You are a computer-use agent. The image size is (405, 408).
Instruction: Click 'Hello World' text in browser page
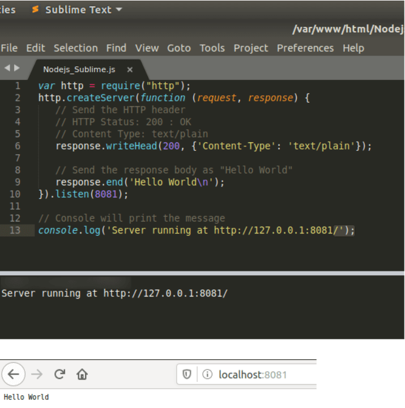click(26, 397)
